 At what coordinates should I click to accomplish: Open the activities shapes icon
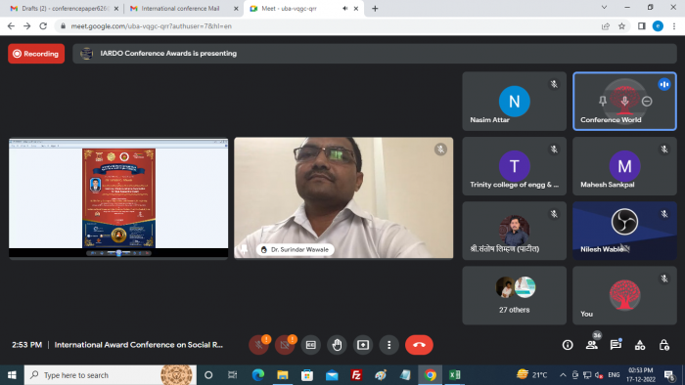coord(640,345)
